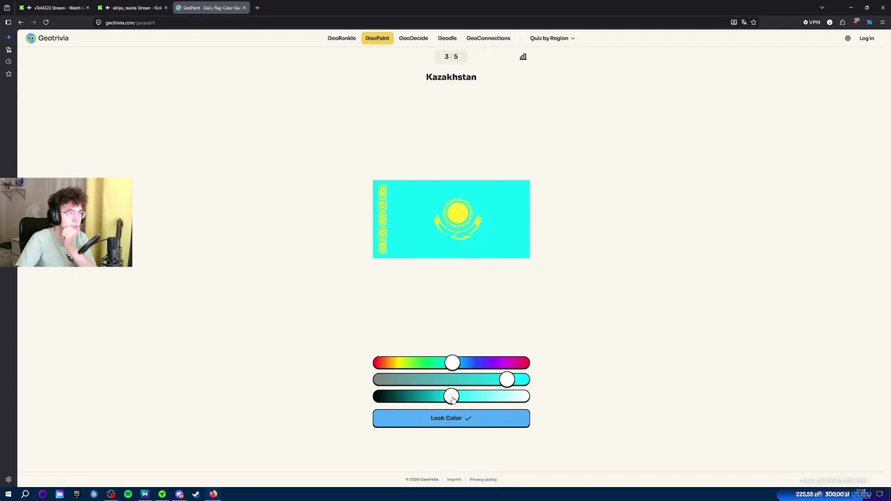This screenshot has height=501, width=891.
Task: Click the lightness slider handle
Action: coord(451,397)
